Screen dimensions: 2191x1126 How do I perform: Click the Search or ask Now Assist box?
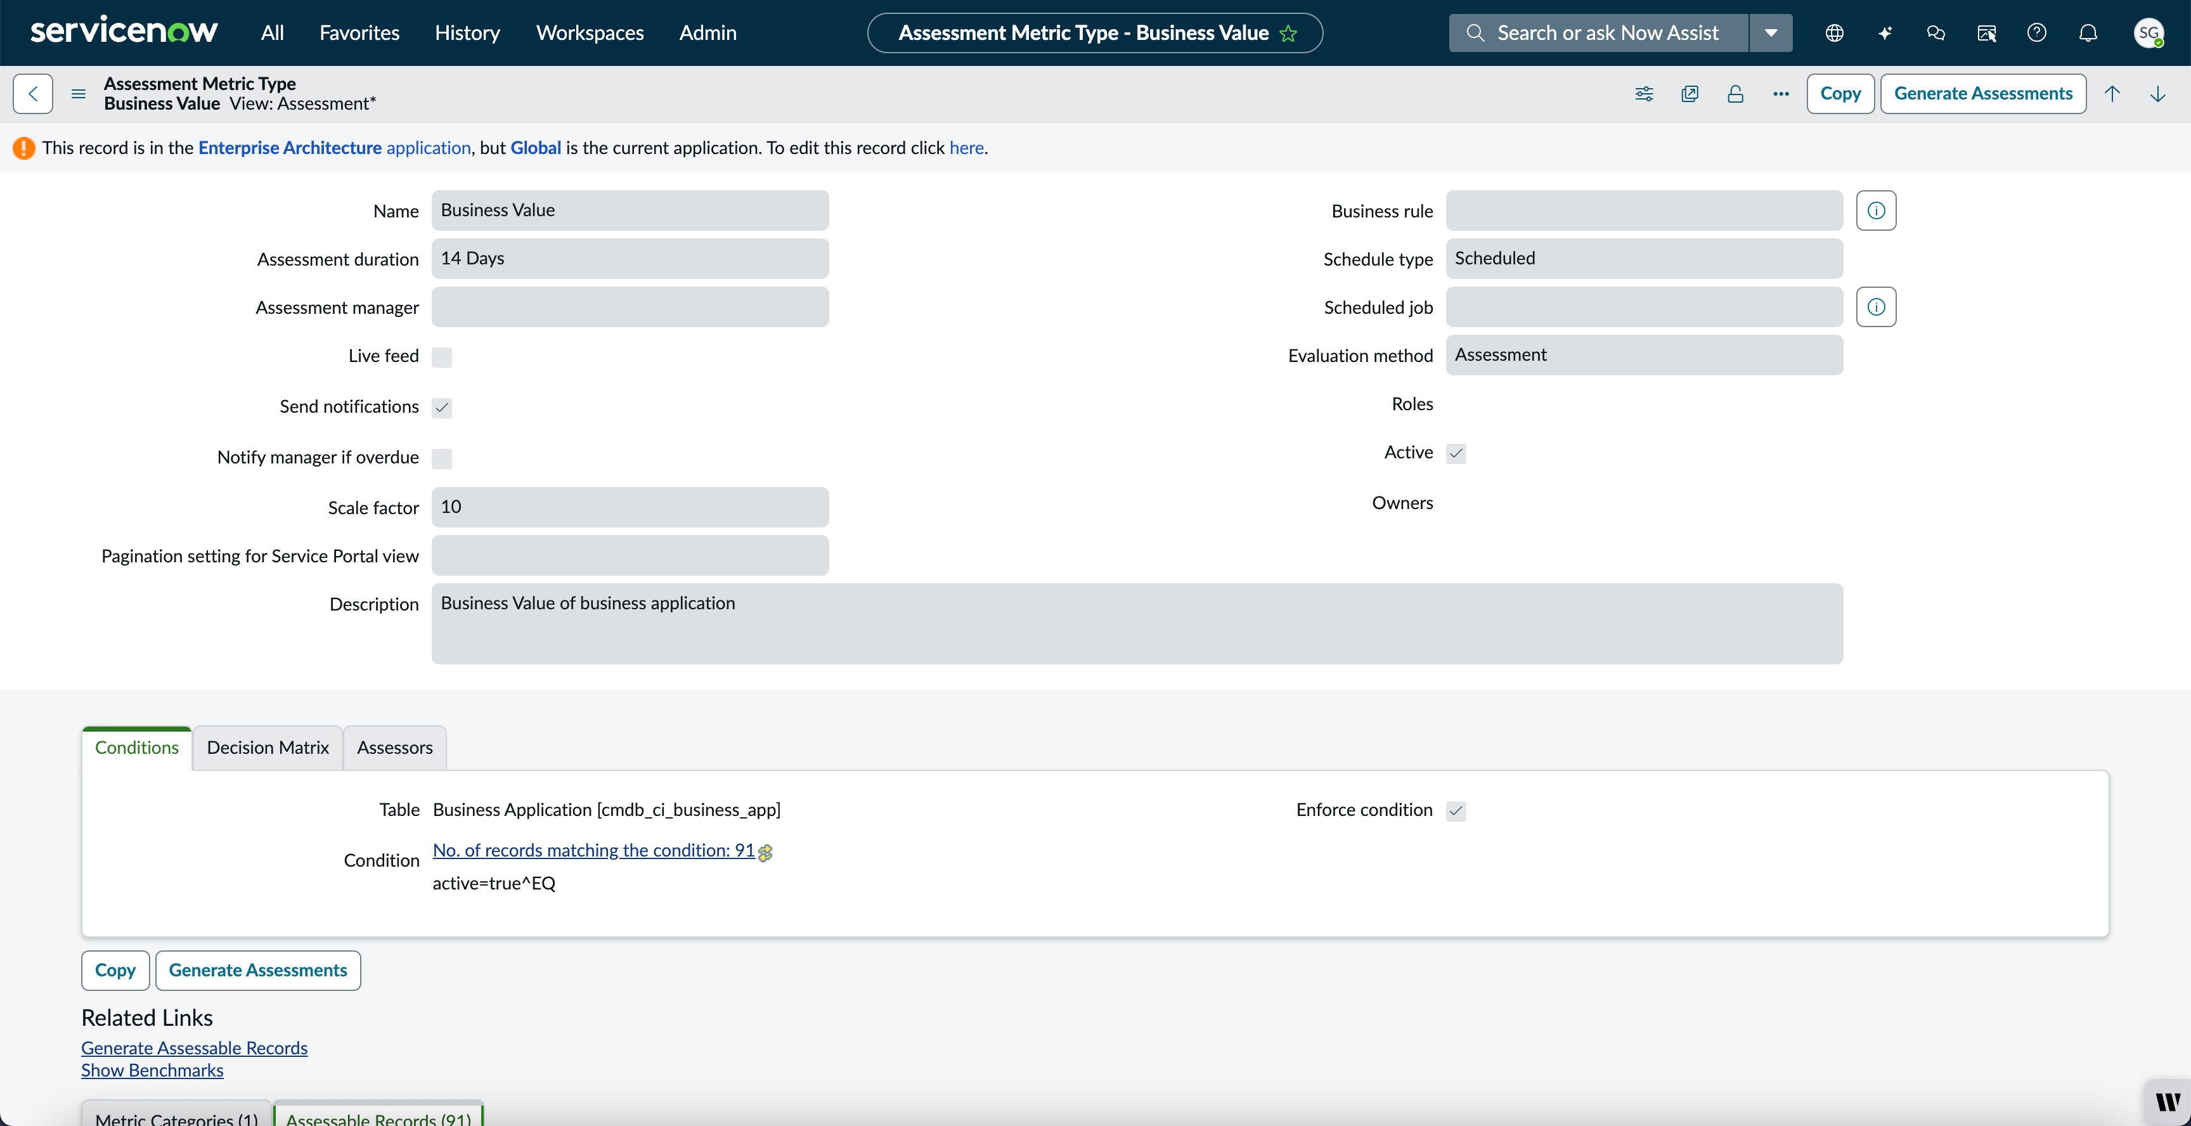1599,33
